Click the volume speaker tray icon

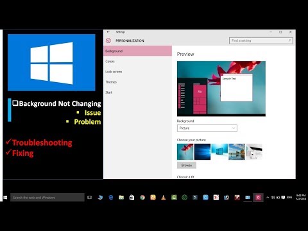tap(273, 198)
